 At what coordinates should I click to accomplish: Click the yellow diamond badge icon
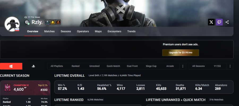pyautogui.click(x=53, y=22)
